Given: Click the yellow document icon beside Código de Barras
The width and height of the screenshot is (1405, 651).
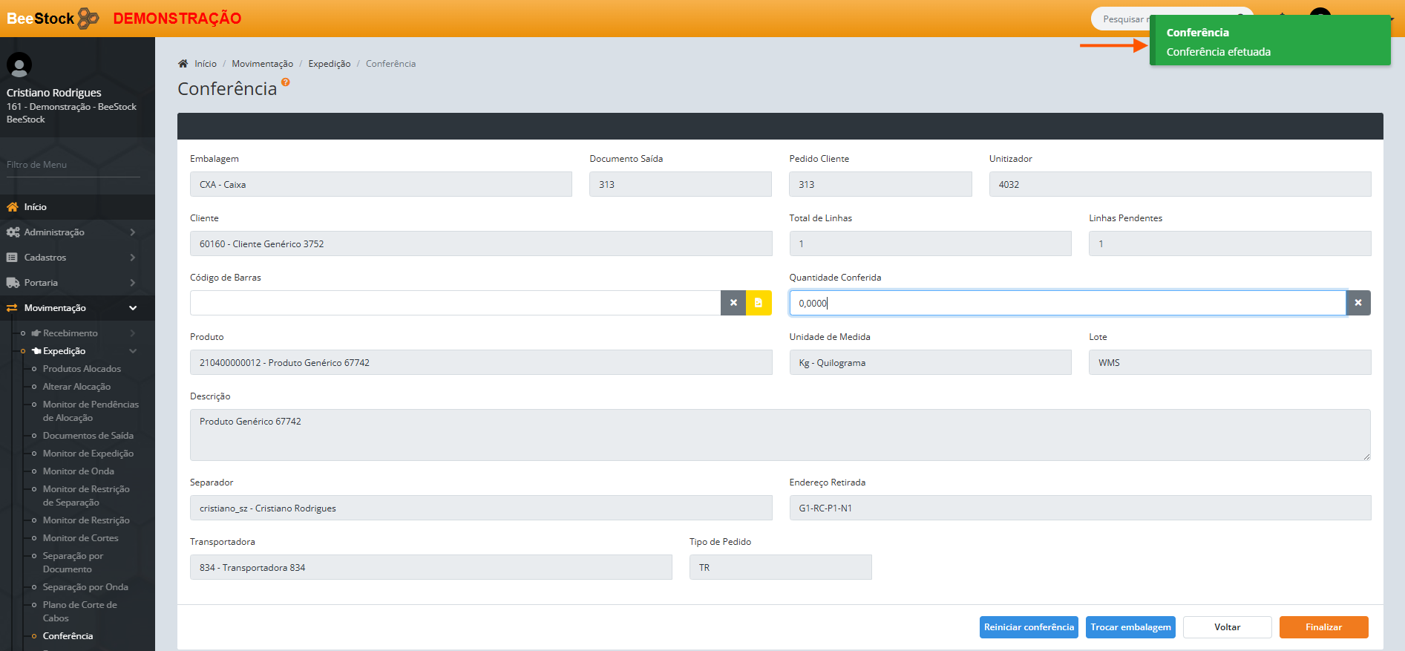Looking at the screenshot, I should coord(759,303).
